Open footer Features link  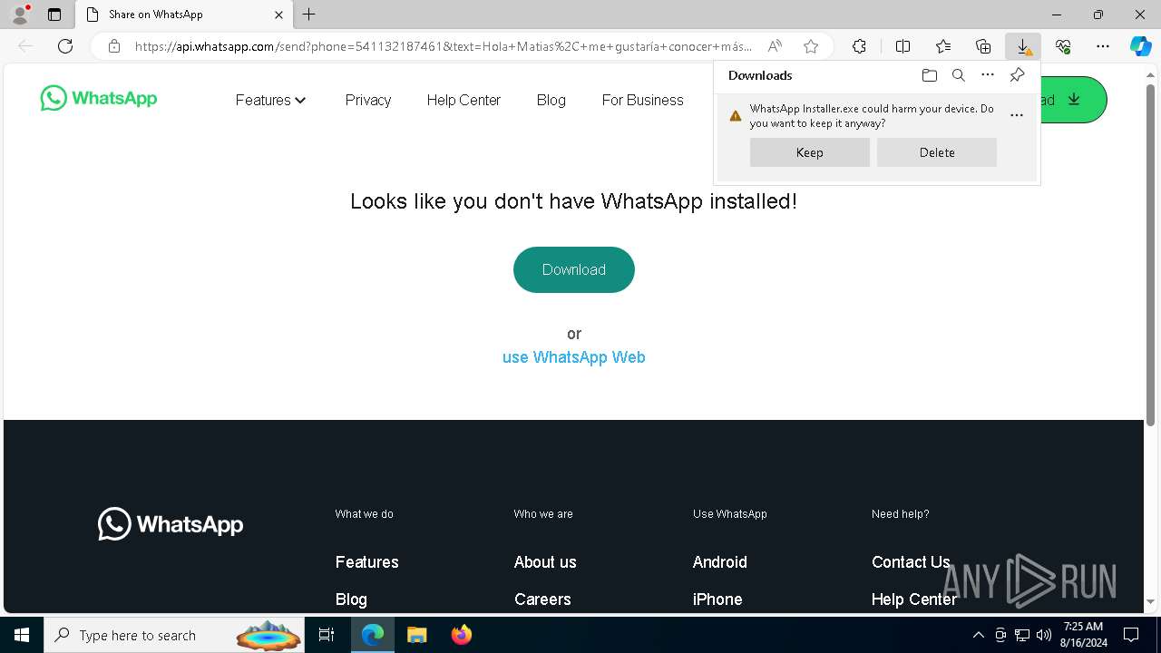tap(367, 562)
